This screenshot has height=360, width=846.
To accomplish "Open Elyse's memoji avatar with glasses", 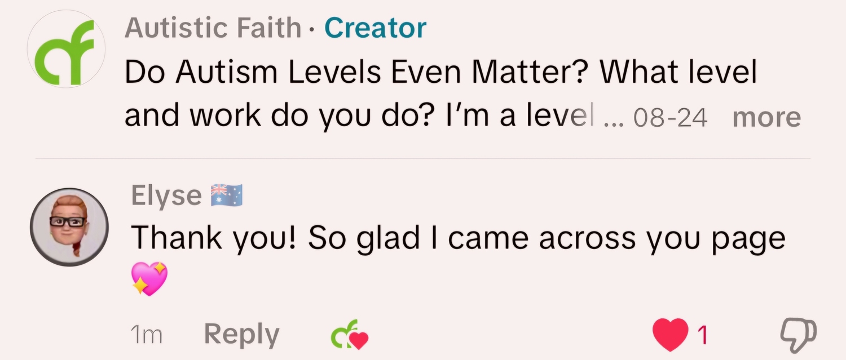I will (x=69, y=227).
